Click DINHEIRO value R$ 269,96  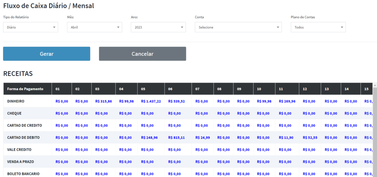(287, 101)
